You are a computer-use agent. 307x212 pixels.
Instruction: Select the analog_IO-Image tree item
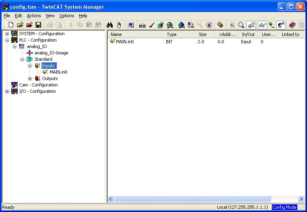tap(51, 53)
